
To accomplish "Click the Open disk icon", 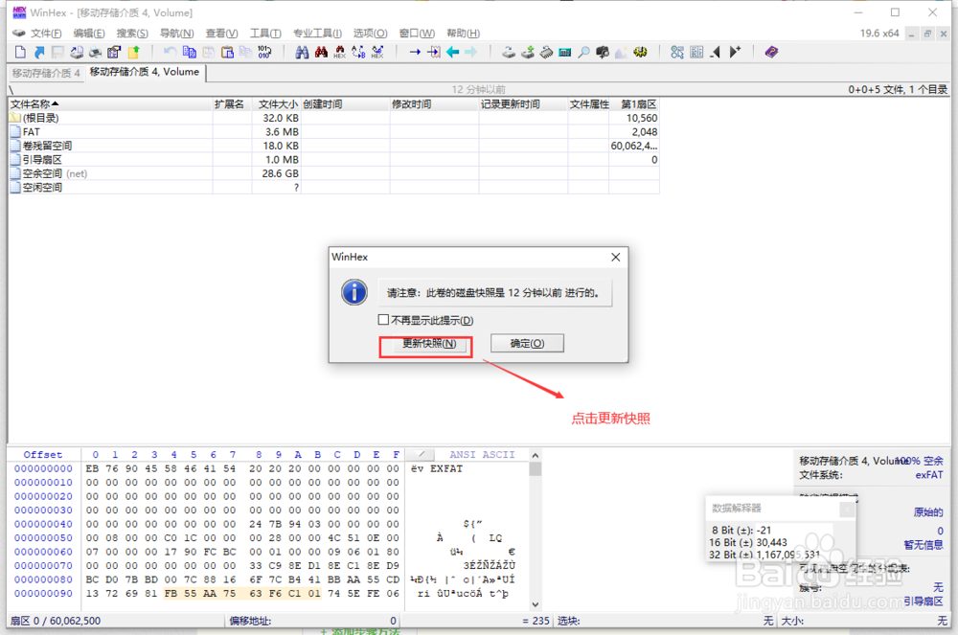I will pyautogui.click(x=509, y=52).
